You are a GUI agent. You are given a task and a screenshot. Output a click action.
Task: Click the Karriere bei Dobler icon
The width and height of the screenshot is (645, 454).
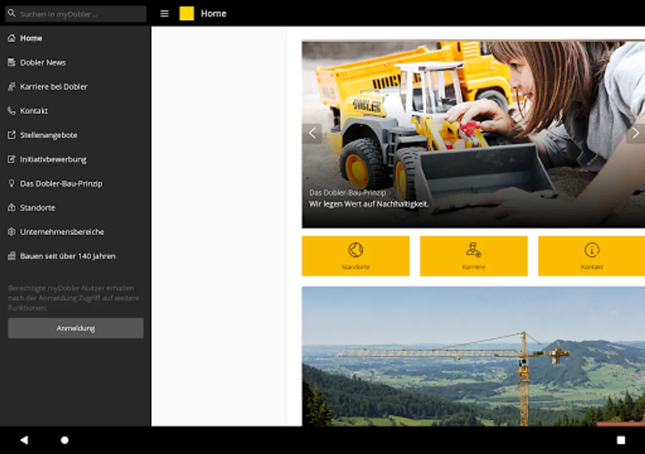(x=12, y=87)
